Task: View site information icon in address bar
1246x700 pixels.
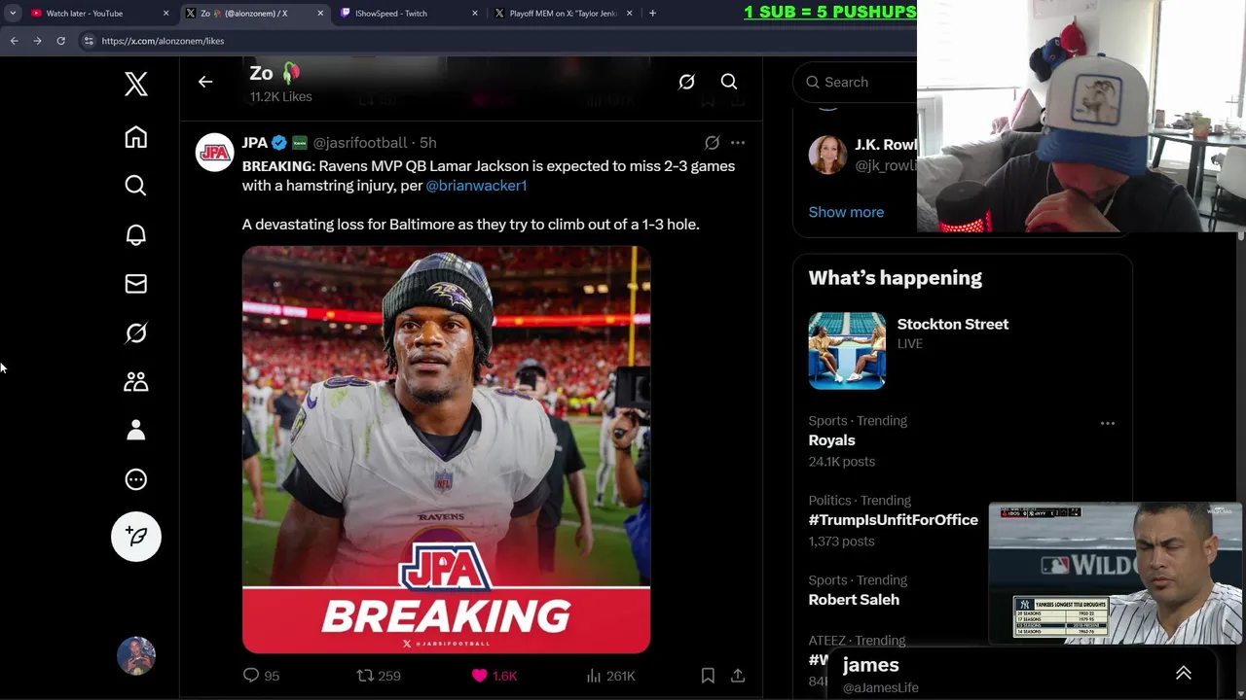Action: click(89, 41)
